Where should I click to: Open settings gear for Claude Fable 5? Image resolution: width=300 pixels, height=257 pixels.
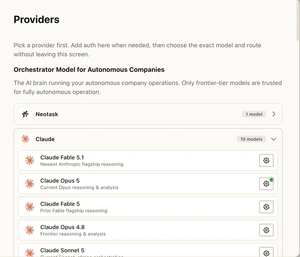click(x=266, y=207)
